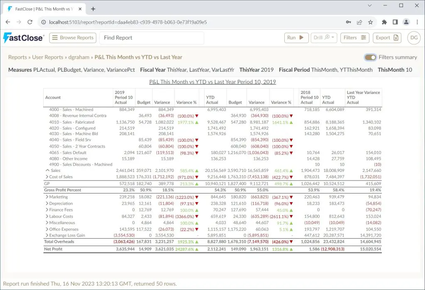Share this page via the share icon
425x290 pixels.
pyautogui.click(x=359, y=22)
